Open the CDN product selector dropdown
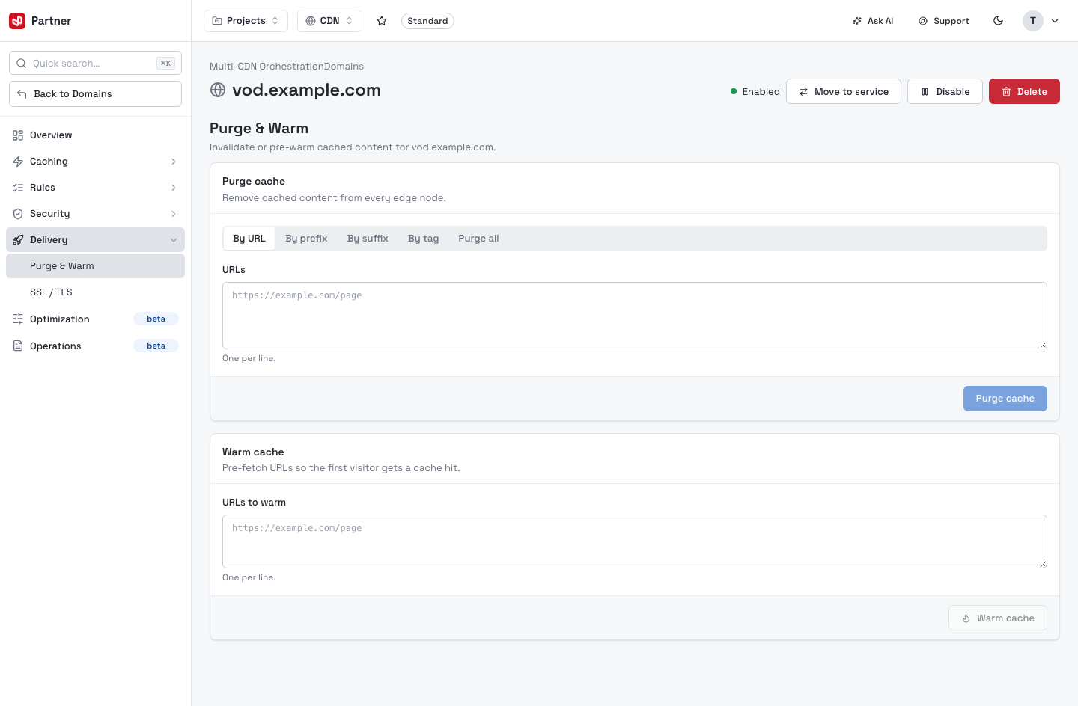 pos(329,21)
